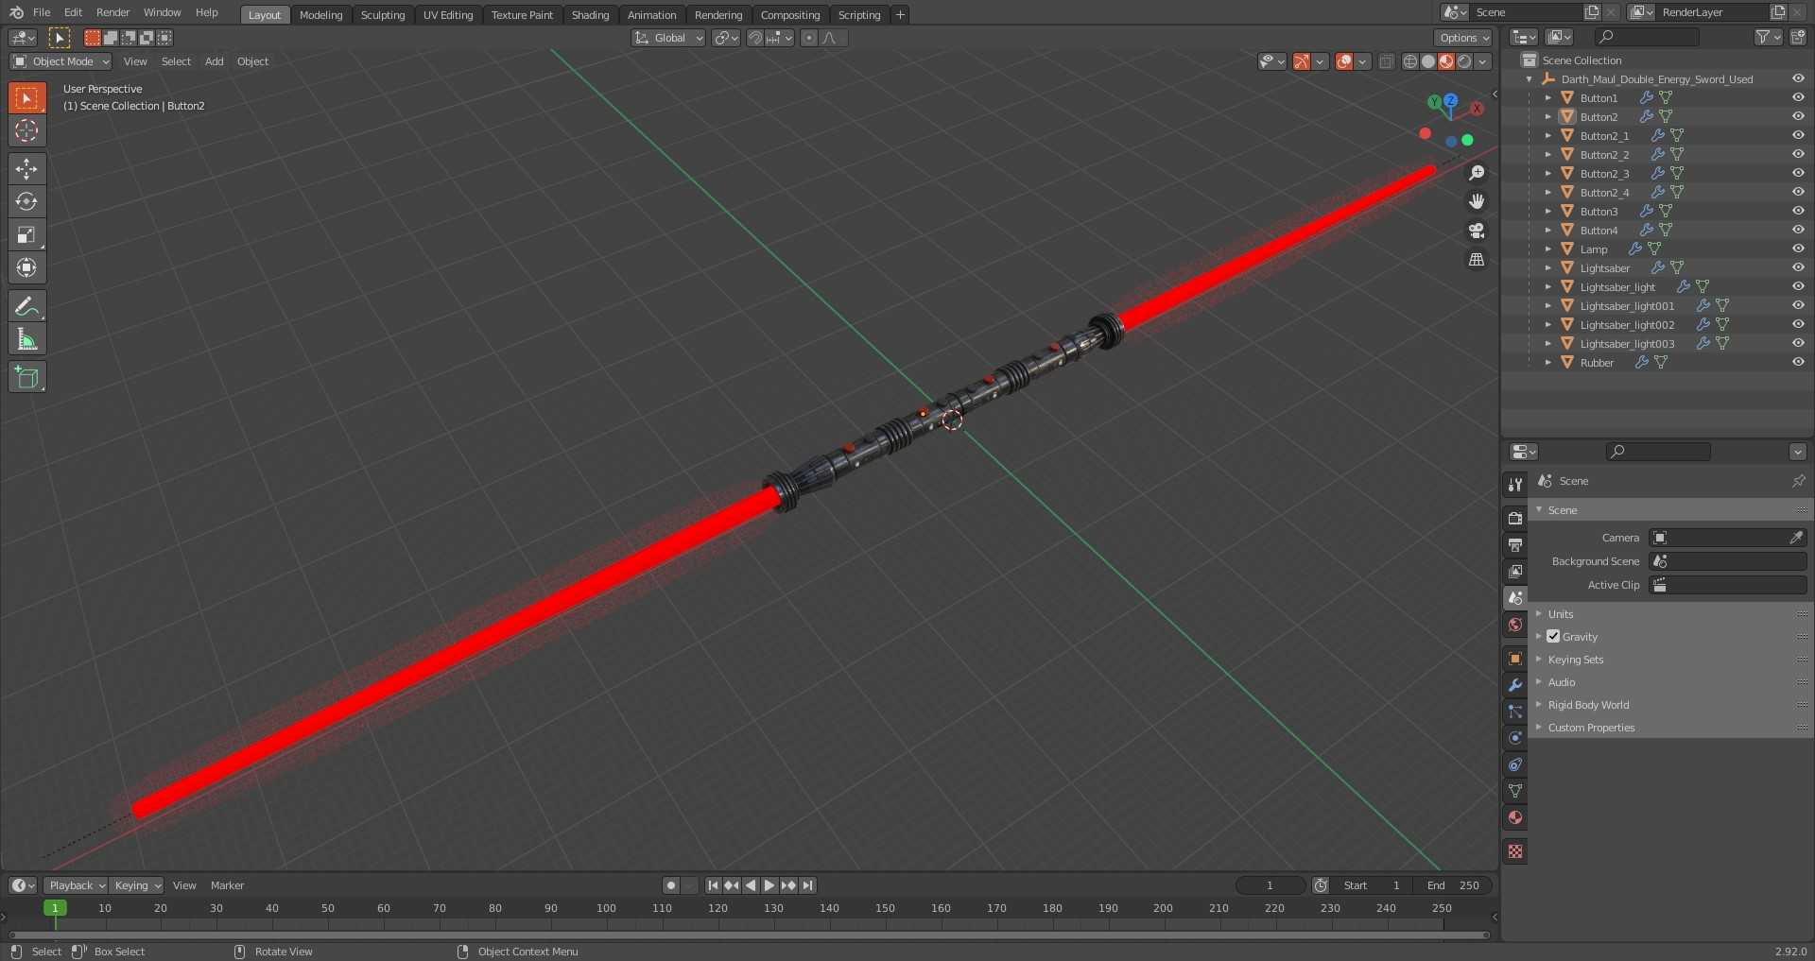This screenshot has width=1815, height=961.
Task: Click the timeline horizontal scrollbar
Action: (x=749, y=935)
